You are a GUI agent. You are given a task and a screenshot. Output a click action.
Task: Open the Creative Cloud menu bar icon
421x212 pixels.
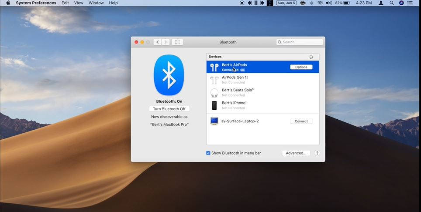(x=320, y=3)
